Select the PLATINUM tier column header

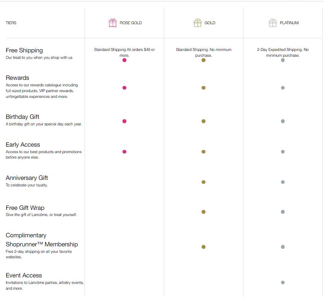289,23
